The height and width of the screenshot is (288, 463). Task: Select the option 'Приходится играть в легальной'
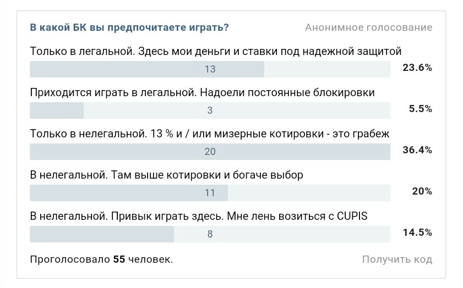point(202,92)
